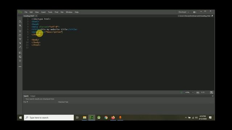
Task: Click the volume tray icon
Action: tap(196, 118)
